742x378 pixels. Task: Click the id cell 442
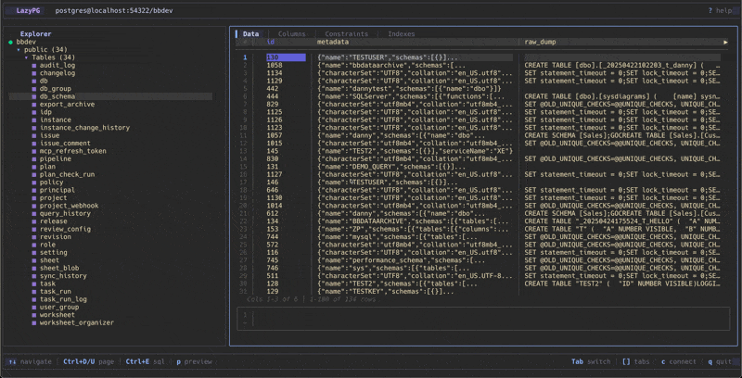[x=272, y=89]
